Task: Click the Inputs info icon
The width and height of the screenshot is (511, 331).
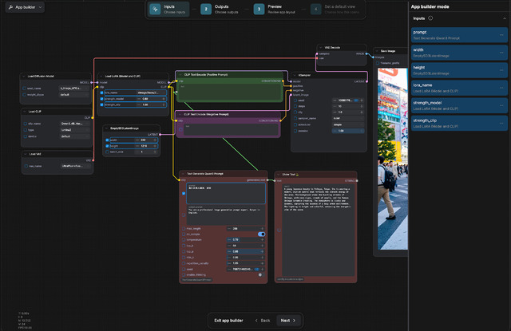Action: coord(431,18)
